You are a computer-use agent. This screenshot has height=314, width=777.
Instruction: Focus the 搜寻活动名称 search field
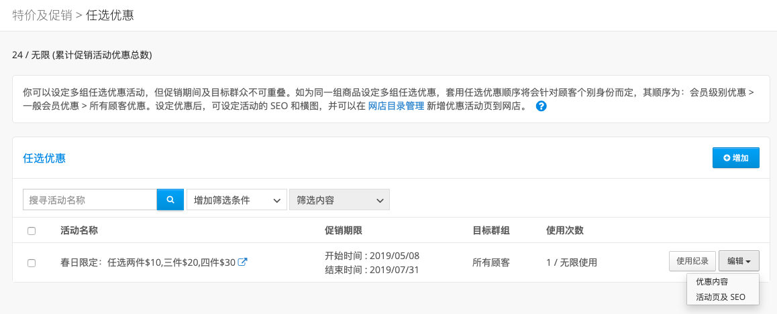coord(90,200)
